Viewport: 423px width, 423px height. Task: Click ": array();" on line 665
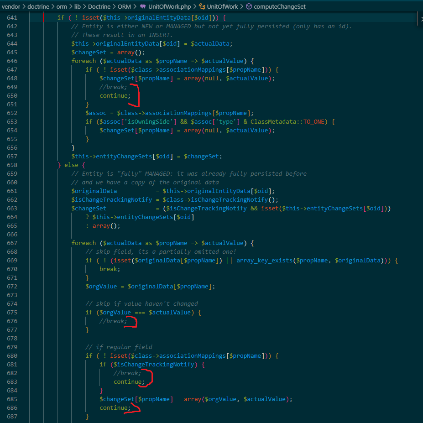tap(103, 225)
